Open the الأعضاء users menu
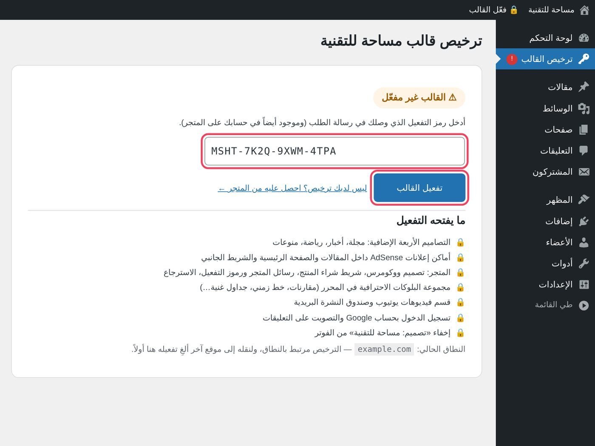 (x=545, y=242)
